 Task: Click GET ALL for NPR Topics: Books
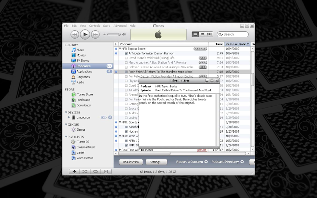[x=200, y=49]
